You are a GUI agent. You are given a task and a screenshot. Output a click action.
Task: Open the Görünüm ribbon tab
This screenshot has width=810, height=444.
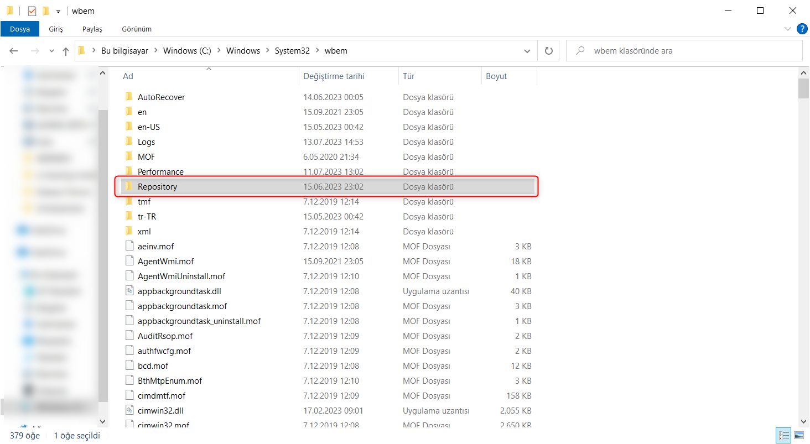coord(137,29)
